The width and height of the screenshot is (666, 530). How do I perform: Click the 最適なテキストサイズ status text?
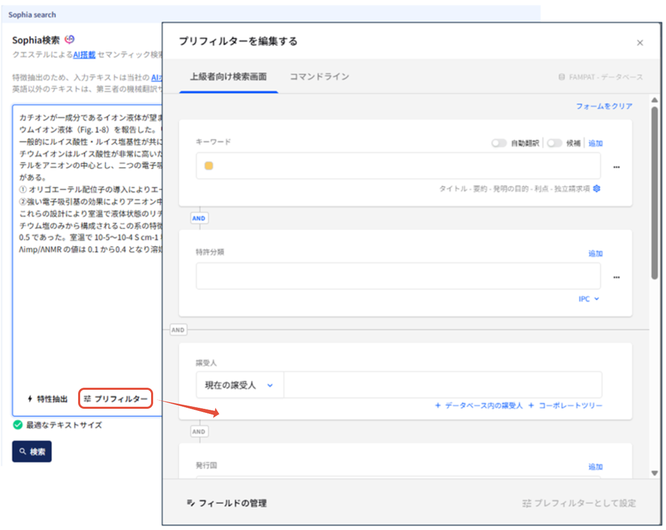pyautogui.click(x=64, y=425)
